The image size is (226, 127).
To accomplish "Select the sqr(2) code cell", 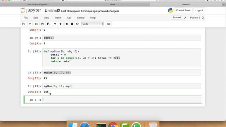I will (x=121, y=38).
